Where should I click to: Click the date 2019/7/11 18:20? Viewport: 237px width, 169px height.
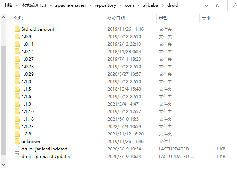pyautogui.click(x=124, y=59)
